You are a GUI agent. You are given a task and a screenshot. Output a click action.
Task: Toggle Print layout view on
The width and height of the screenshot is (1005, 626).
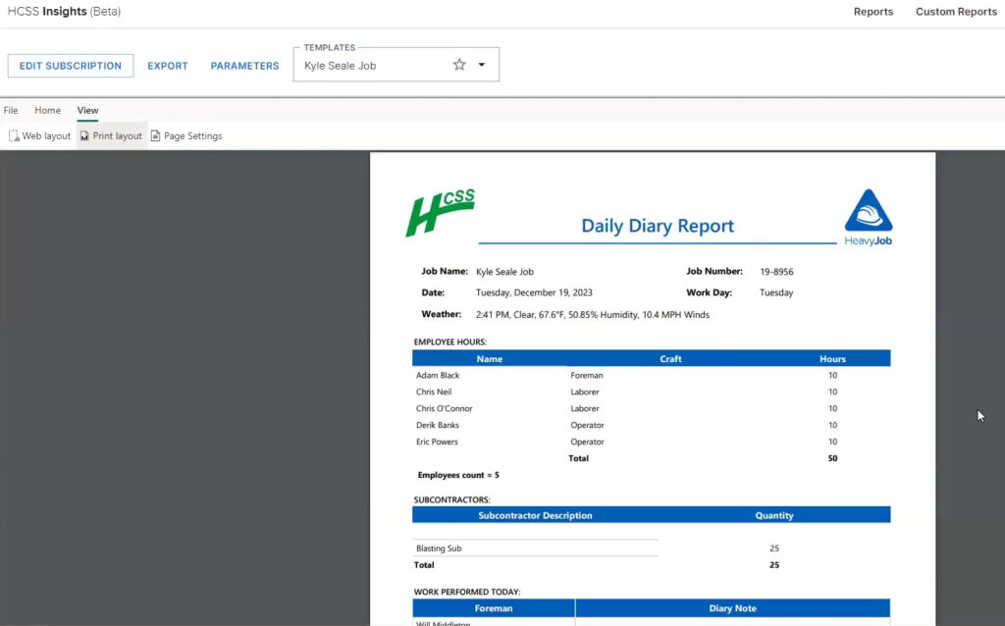(x=111, y=136)
